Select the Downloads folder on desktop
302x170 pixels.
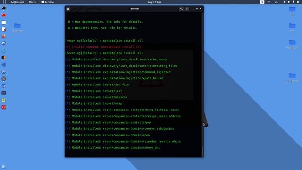[x=17, y=27]
